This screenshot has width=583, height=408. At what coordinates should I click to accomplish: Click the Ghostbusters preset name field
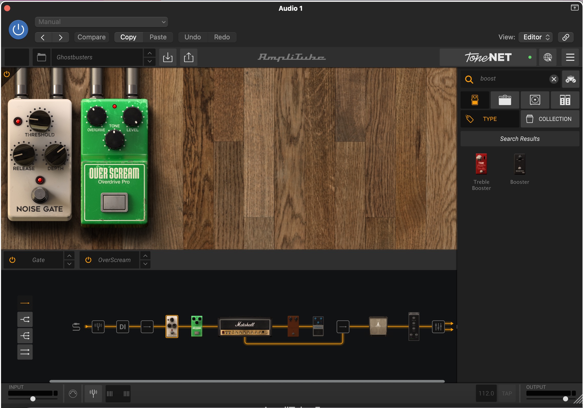point(97,57)
